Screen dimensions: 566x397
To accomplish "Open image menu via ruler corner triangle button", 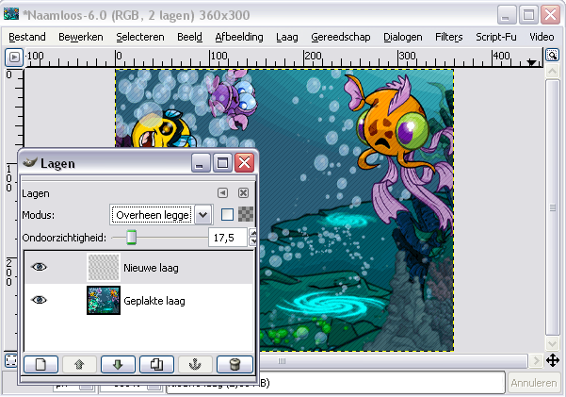I will point(14,58).
